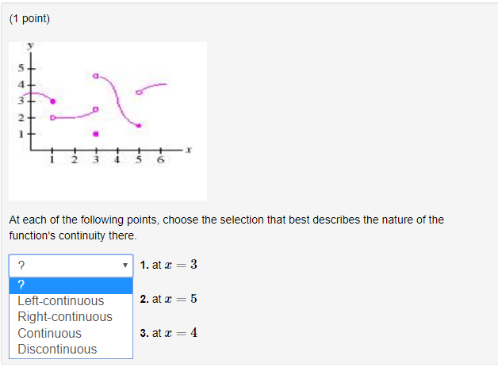Click the "3. at x = 4" label
Screen dimensions: 498x367
[x=168, y=333]
